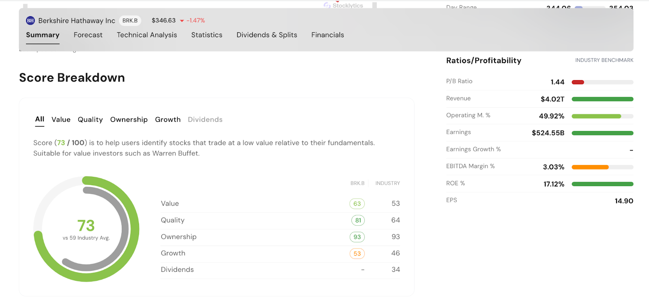Click the Revenue benchmark bar
This screenshot has width=649, height=307.
click(x=602, y=99)
